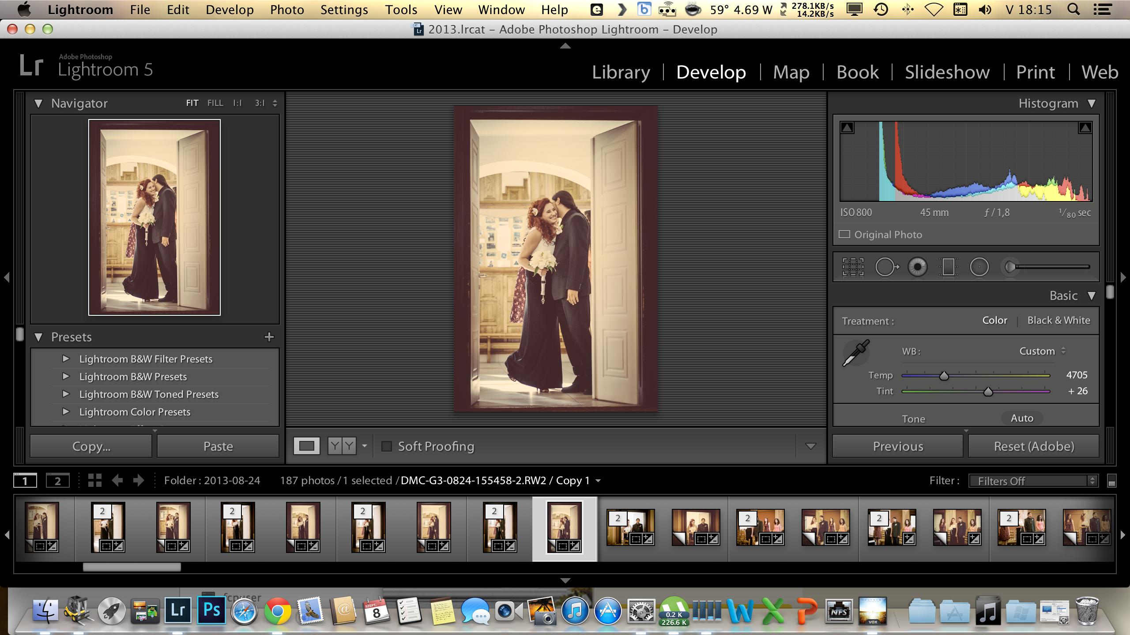
Task: Add a new preset with plus icon
Action: point(269,337)
